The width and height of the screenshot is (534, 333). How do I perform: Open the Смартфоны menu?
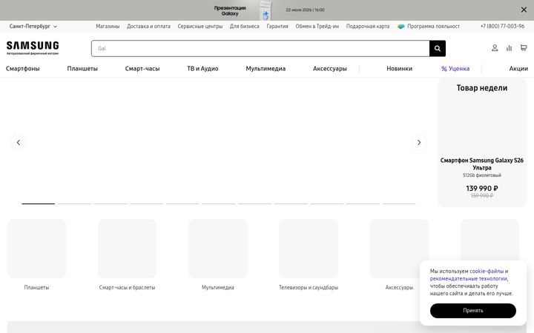pos(22,69)
